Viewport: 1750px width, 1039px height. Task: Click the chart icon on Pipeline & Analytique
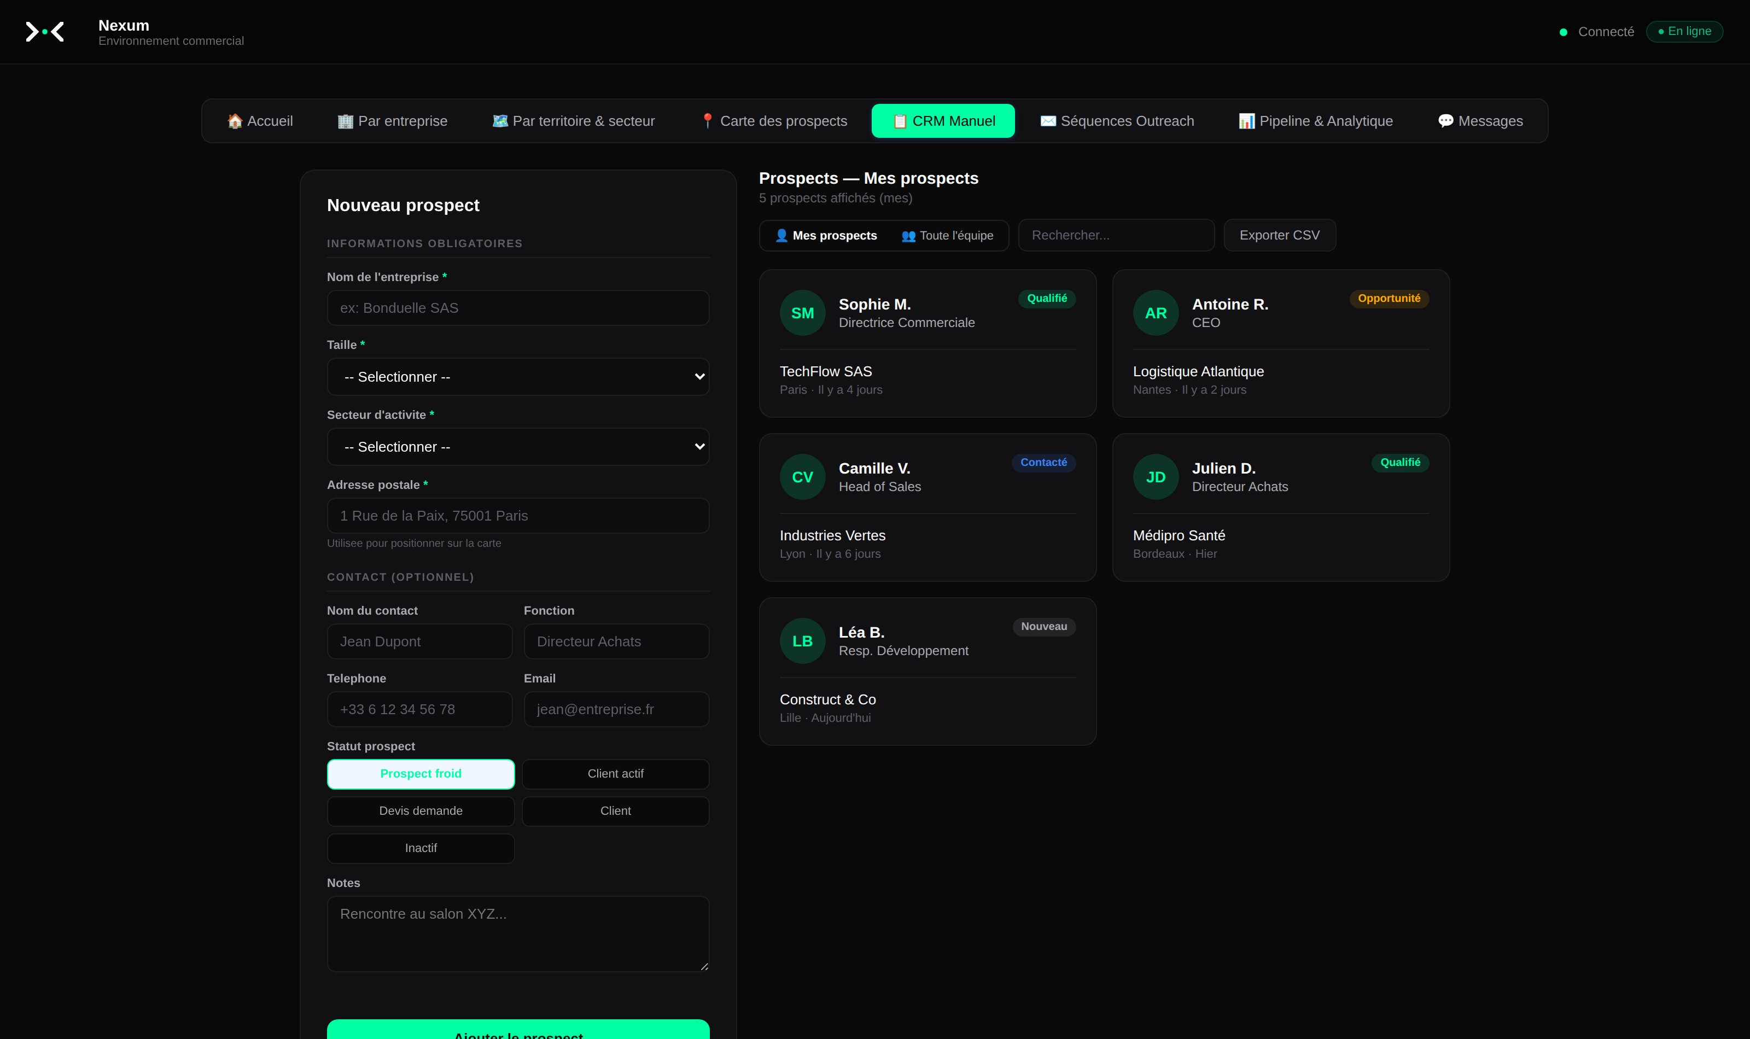(x=1247, y=121)
